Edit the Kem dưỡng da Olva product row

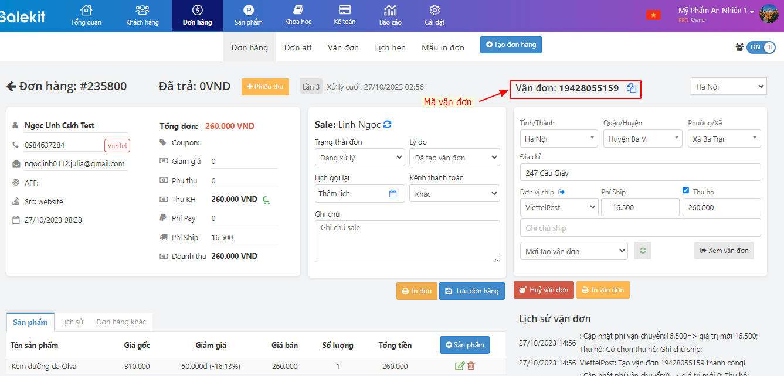tap(460, 366)
